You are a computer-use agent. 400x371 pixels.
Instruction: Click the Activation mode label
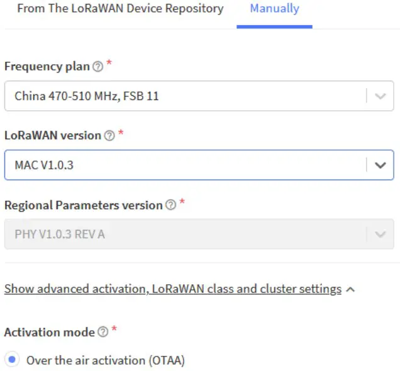(x=50, y=333)
